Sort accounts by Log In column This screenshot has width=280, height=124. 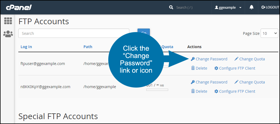pyautogui.click(x=26, y=47)
